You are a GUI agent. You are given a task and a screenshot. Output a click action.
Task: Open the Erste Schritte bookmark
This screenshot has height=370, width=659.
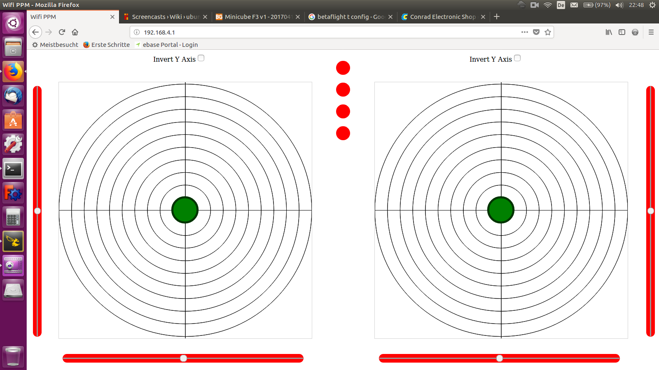pyautogui.click(x=106, y=45)
